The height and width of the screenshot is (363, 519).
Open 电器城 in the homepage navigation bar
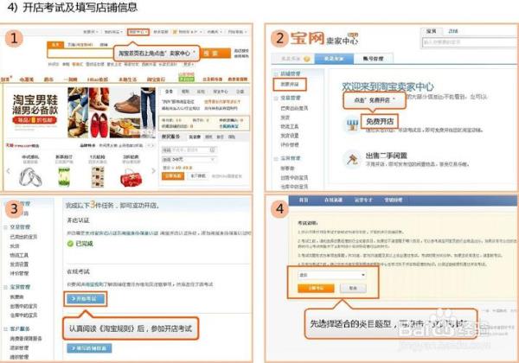click(27, 80)
